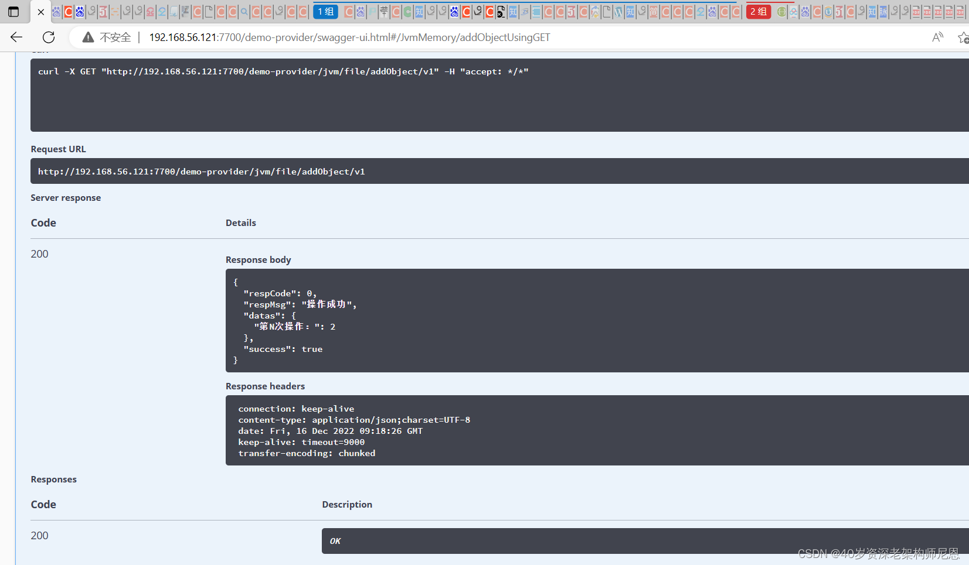
Task: Switch to the light blue 'P' favicon tab
Action: coord(372,12)
